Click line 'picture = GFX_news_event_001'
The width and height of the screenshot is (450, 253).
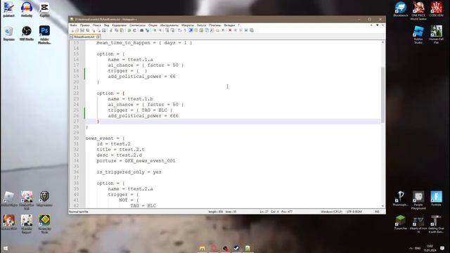coord(136,161)
